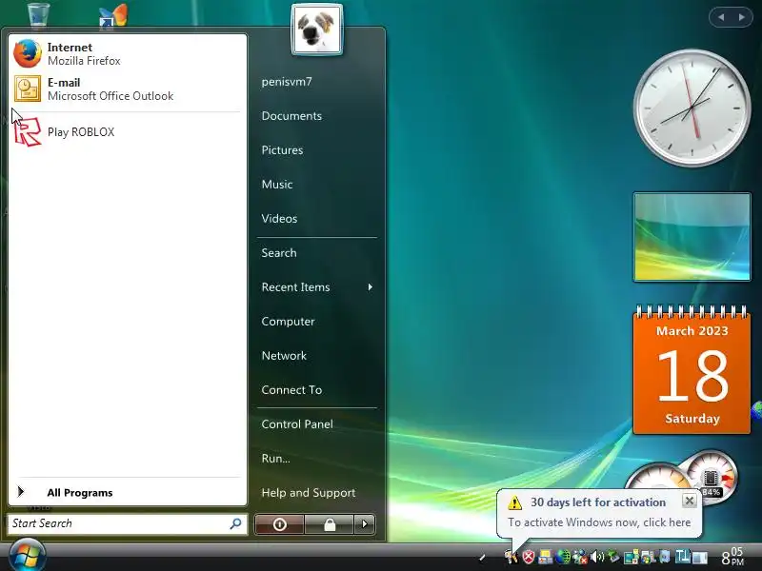Select Connect To in the Start menu
This screenshot has width=762, height=571.
click(291, 390)
